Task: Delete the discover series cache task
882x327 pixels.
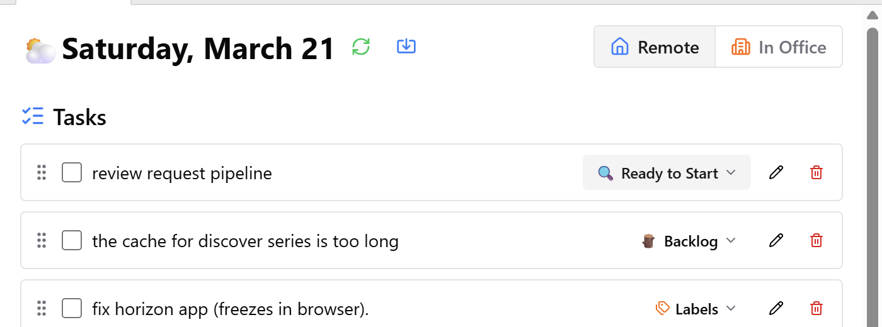Action: (x=816, y=240)
